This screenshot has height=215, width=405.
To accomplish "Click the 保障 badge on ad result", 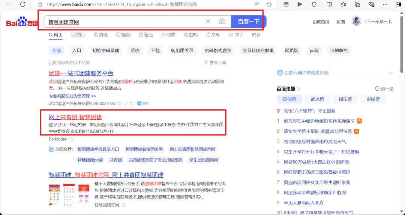I will (x=144, y=103).
